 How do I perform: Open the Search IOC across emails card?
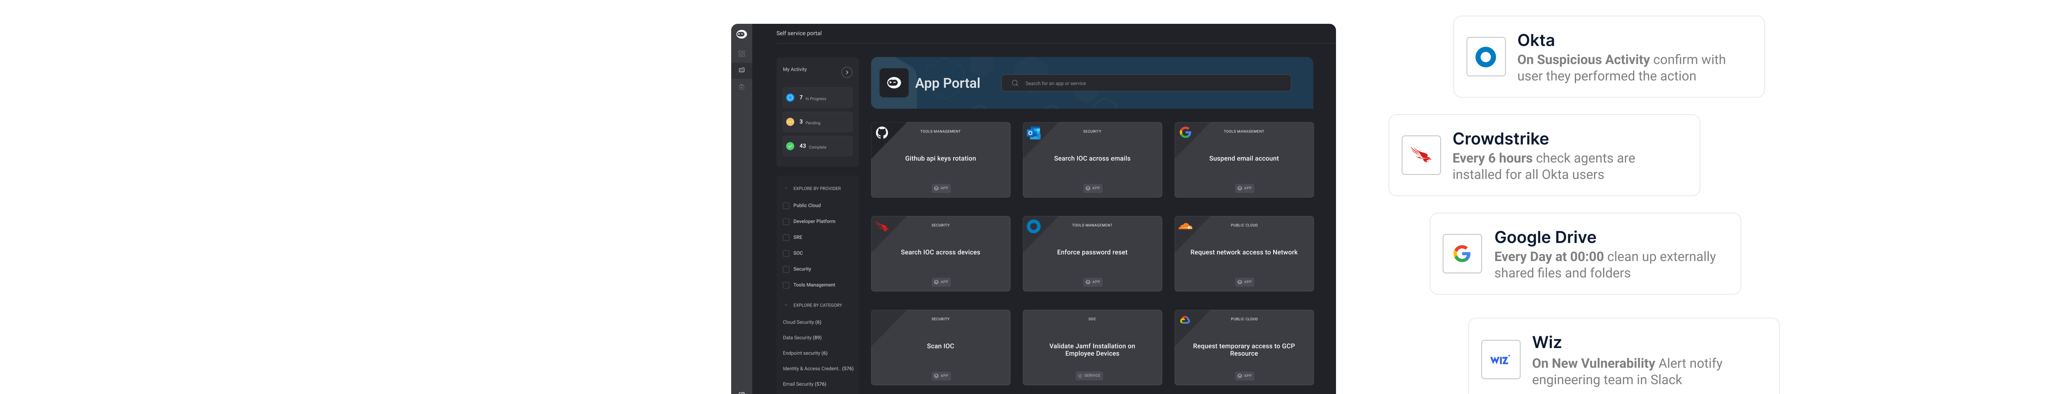1092,160
